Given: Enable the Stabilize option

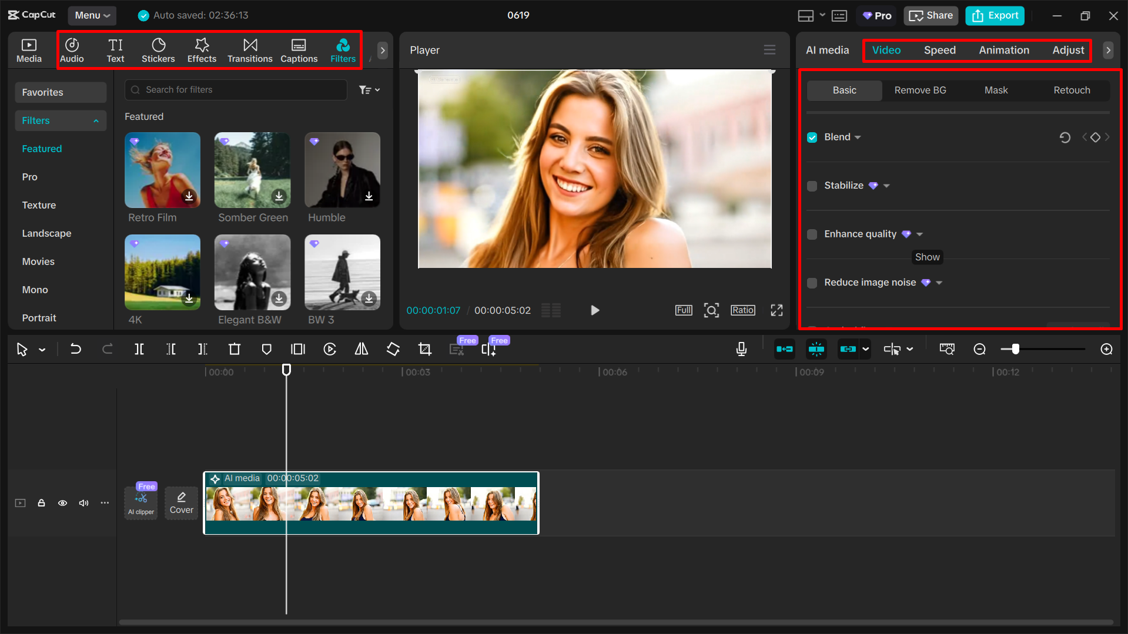Looking at the screenshot, I should 812,186.
